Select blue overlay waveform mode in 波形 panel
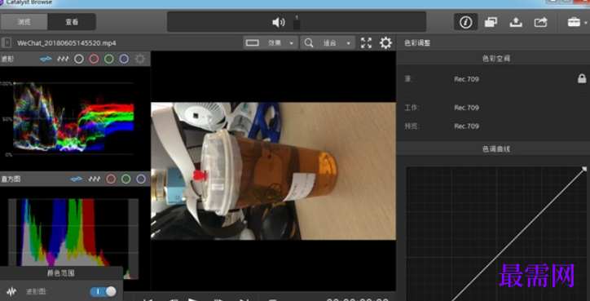The height and width of the screenshot is (301, 590). pos(46,59)
